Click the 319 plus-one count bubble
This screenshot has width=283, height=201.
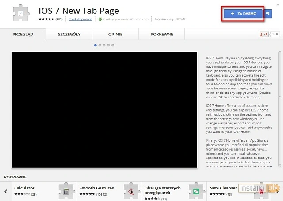275,34
